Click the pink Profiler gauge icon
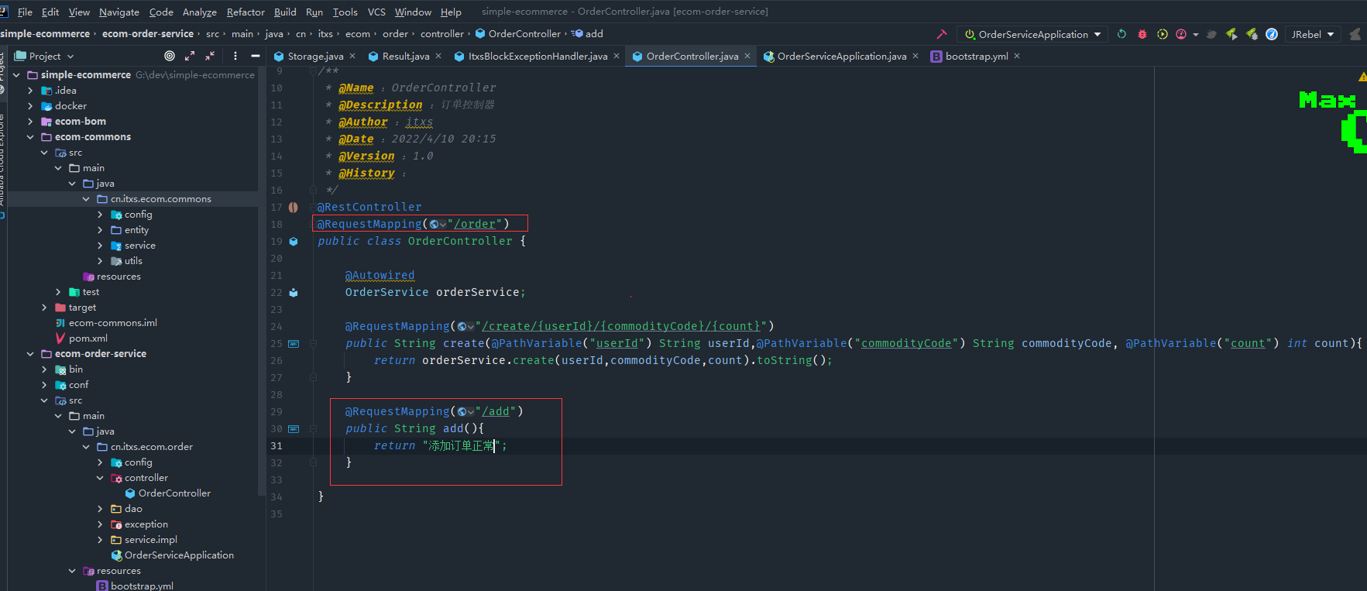 point(1181,34)
